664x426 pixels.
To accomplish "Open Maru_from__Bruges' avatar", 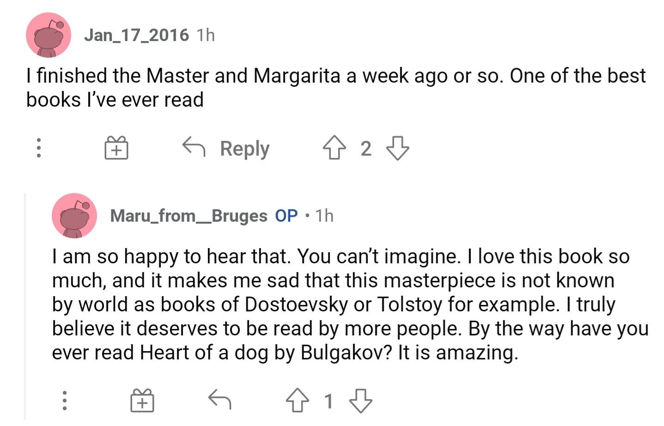I will [74, 216].
